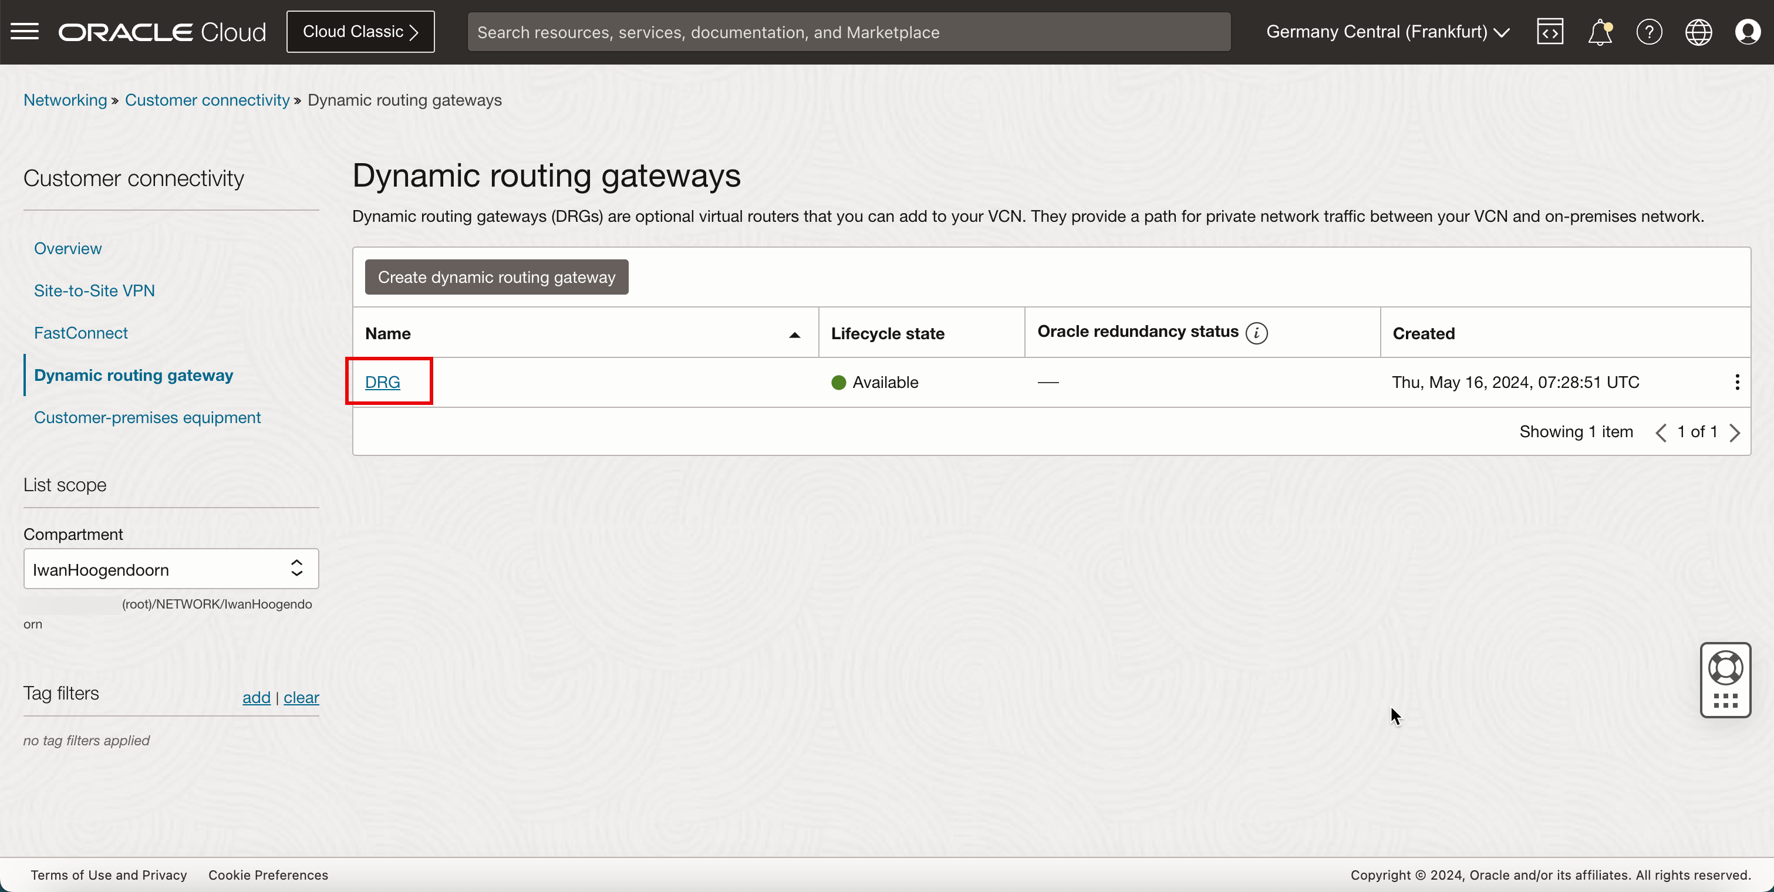1774x892 pixels.
Task: Click the notifications bell icon
Action: click(x=1601, y=32)
